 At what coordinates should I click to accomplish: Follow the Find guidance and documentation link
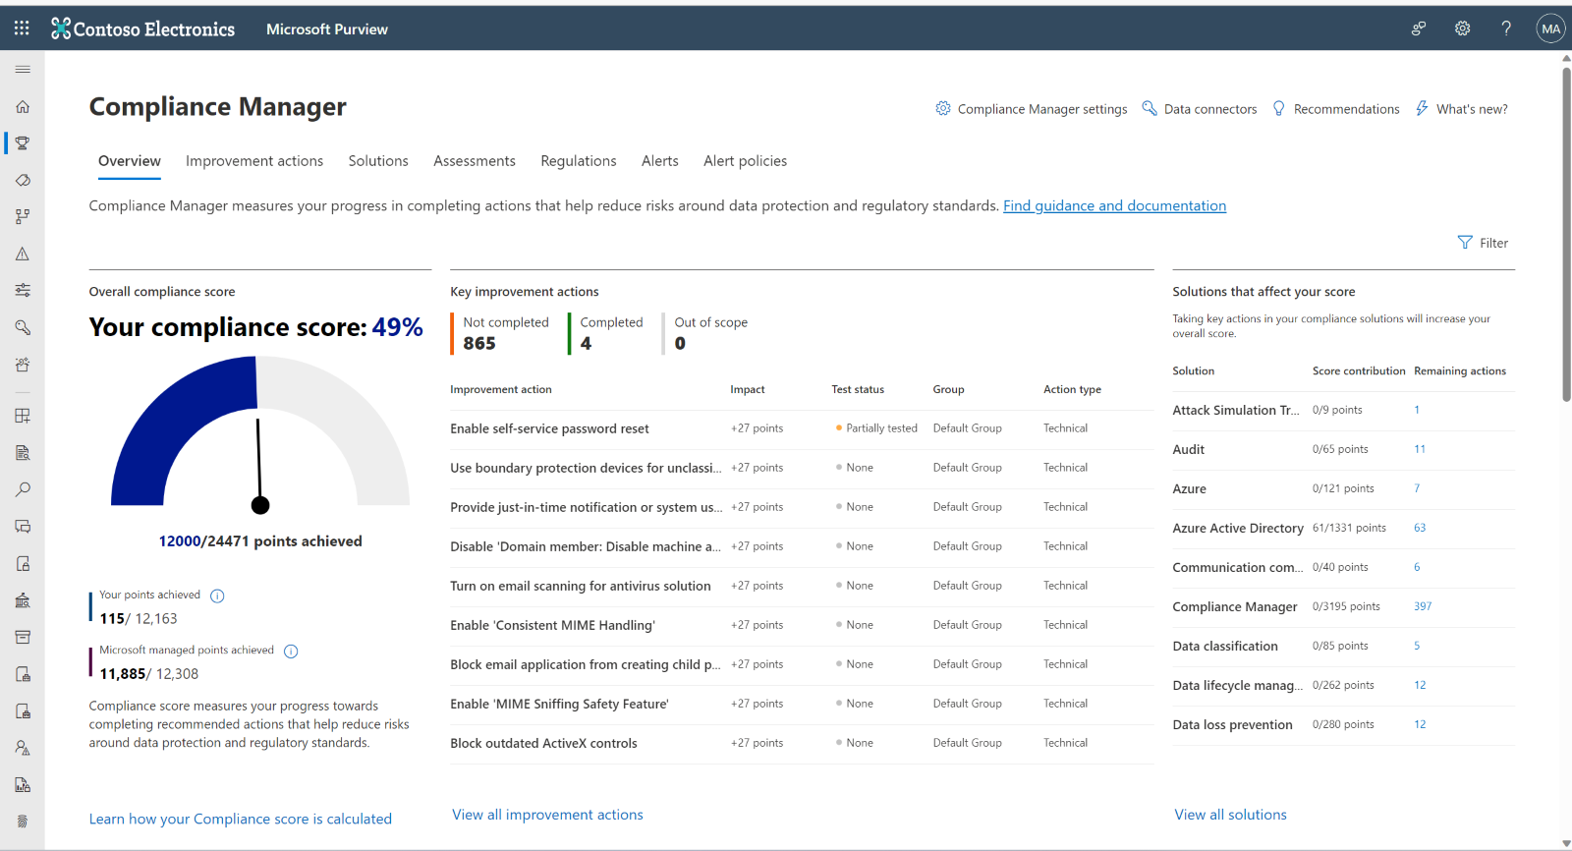pos(1114,205)
